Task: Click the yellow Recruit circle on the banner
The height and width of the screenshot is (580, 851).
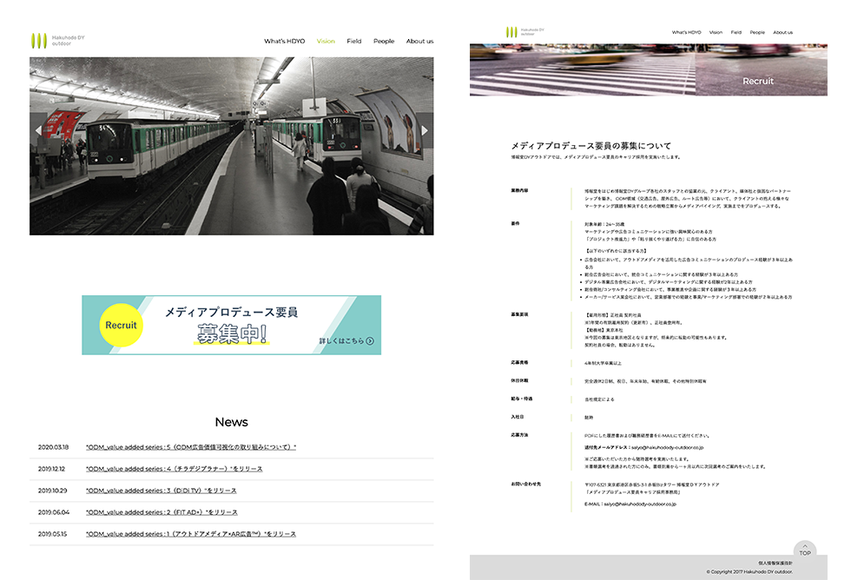Action: point(121,326)
